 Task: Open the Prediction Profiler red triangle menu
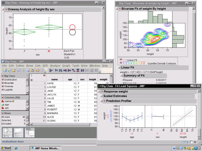(105, 101)
